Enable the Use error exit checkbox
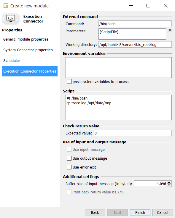175x218 pixels. pos(69,167)
